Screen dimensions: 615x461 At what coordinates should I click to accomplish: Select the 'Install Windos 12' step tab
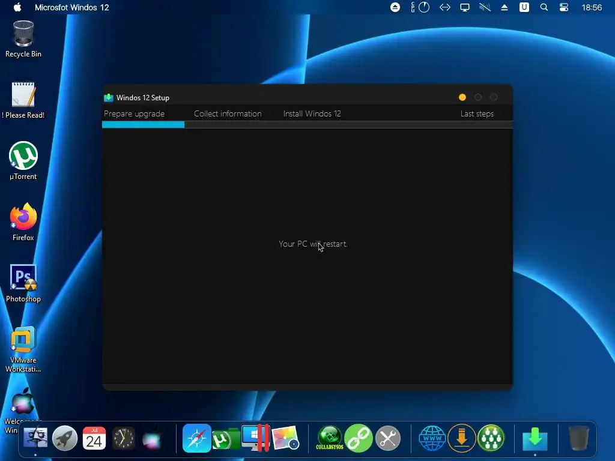coord(312,113)
